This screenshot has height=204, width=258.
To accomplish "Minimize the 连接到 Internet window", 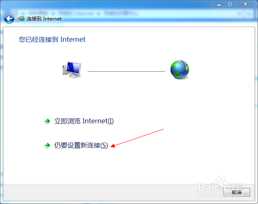I will [219, 4].
